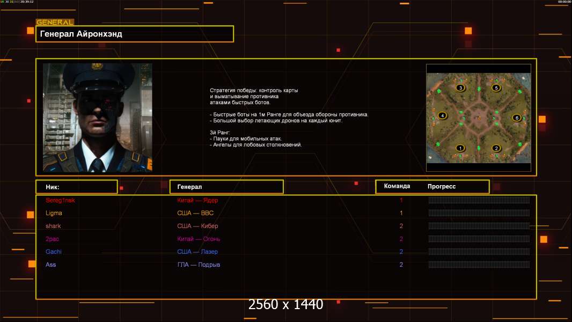Image resolution: width=572 pixels, height=322 pixels.
Task: Select player Ass
Action: click(x=50, y=265)
